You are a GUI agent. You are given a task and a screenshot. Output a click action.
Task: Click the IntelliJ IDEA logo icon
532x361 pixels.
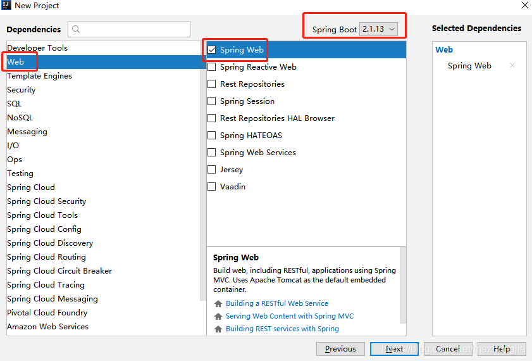(6, 6)
